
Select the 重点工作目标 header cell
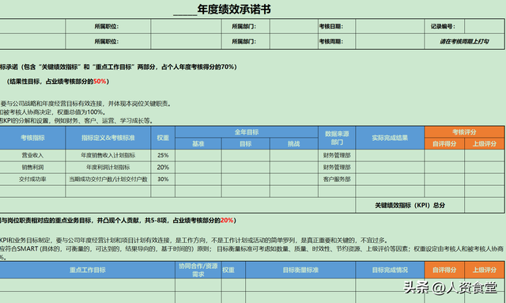tap(88, 270)
